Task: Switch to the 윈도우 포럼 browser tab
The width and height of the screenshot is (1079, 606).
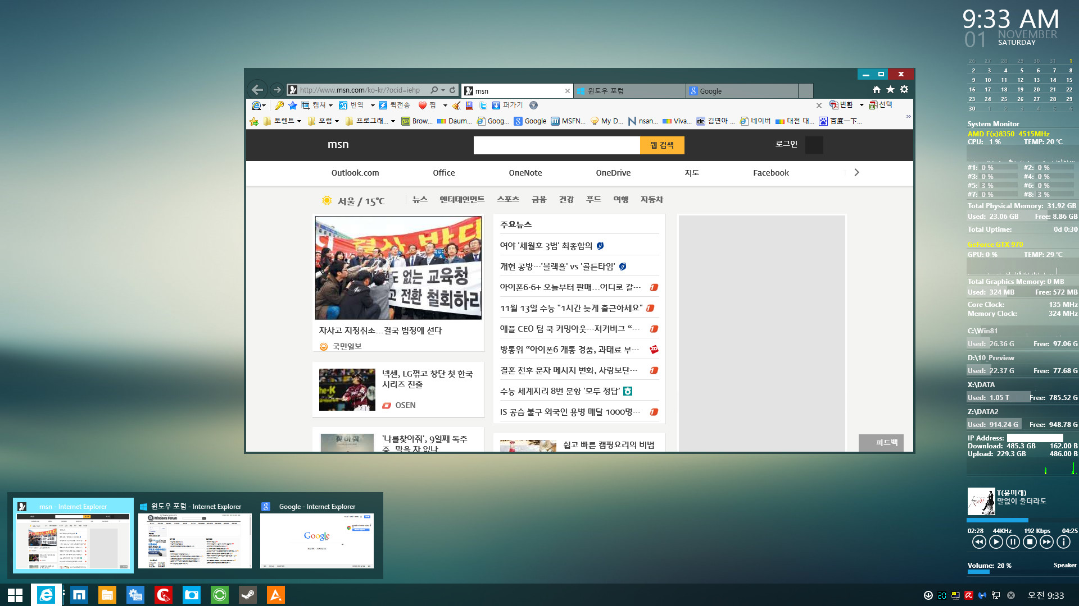Action: [629, 91]
